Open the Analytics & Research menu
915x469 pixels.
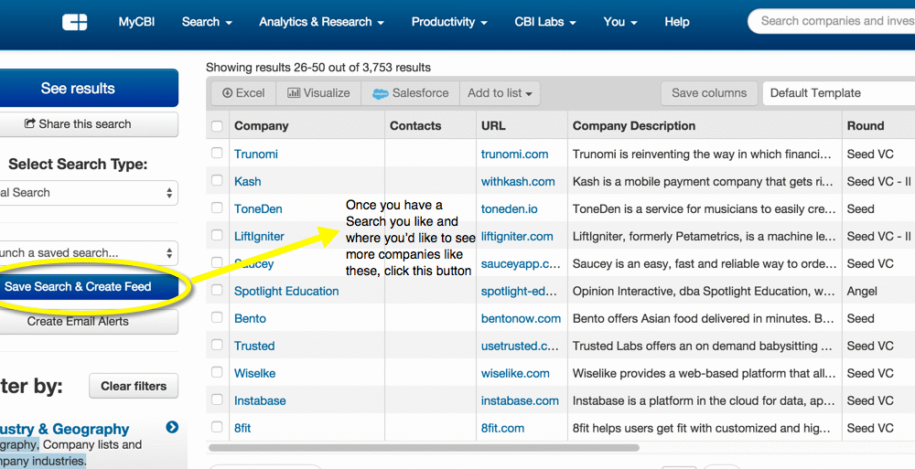click(321, 22)
